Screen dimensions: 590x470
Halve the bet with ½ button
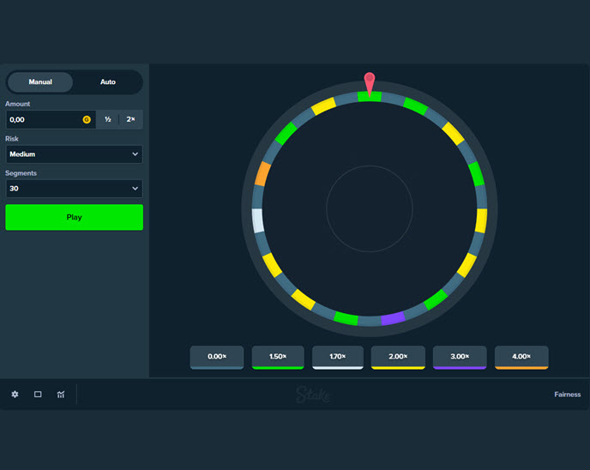[108, 120]
